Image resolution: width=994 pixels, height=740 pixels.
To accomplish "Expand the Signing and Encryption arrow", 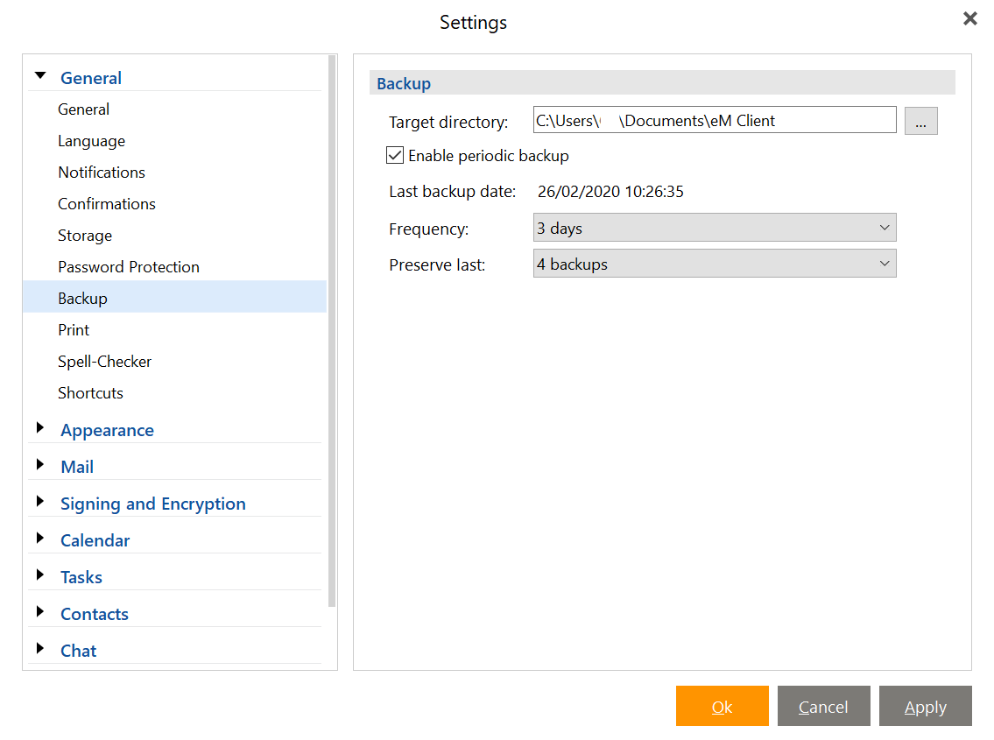I will click(x=40, y=501).
